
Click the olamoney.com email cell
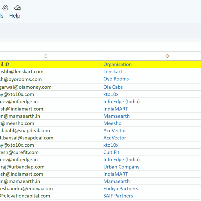[x=51, y=87]
